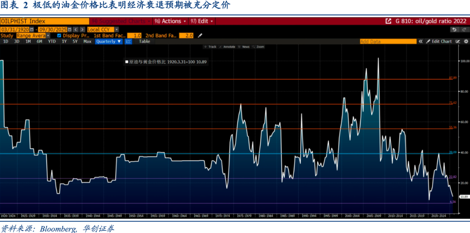Click the Add Data input field
Screen dimensions: 470x233
[x=388, y=42]
